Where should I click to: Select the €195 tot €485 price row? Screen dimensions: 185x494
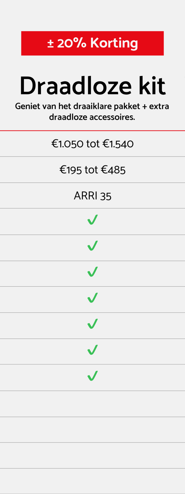pyautogui.click(x=92, y=170)
